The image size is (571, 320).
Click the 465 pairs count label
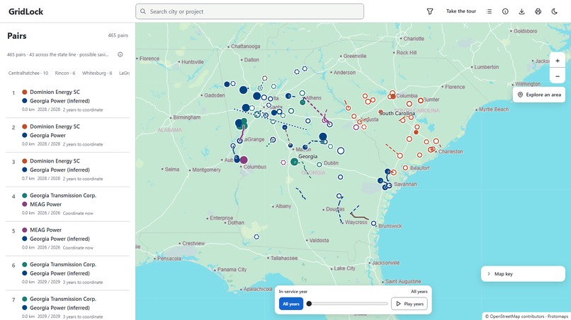[x=118, y=35]
